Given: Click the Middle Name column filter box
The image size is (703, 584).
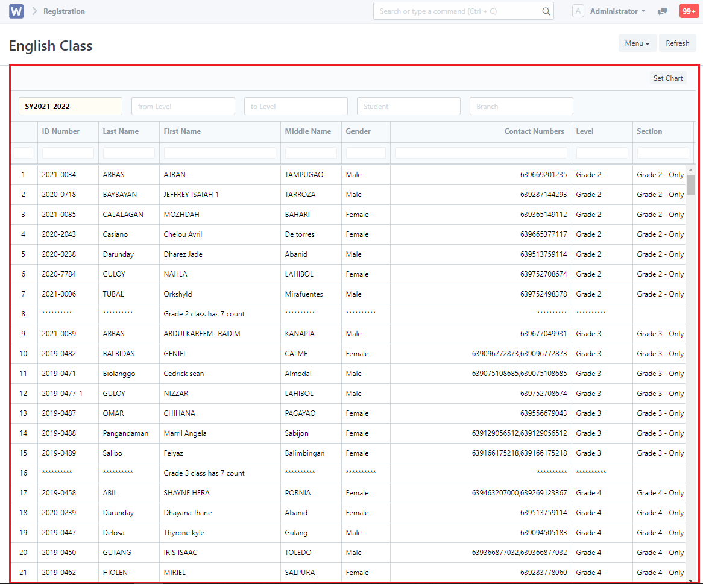Looking at the screenshot, I should click(x=311, y=153).
